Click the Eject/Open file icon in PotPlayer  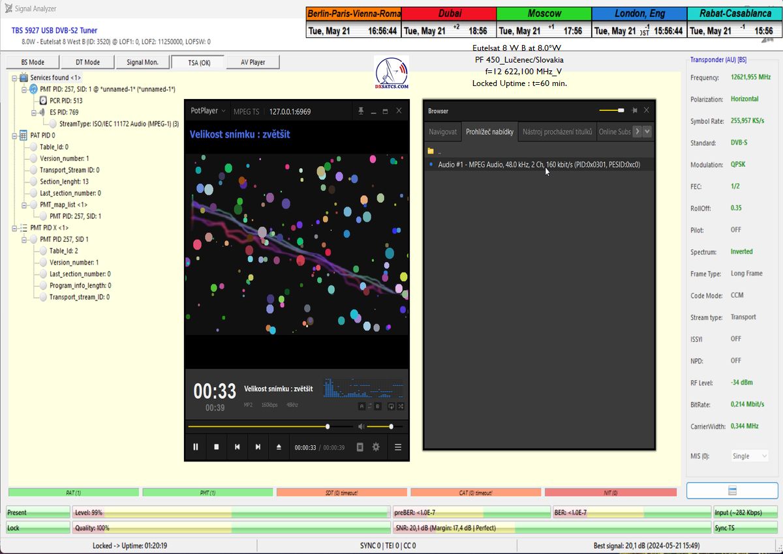pos(279,447)
